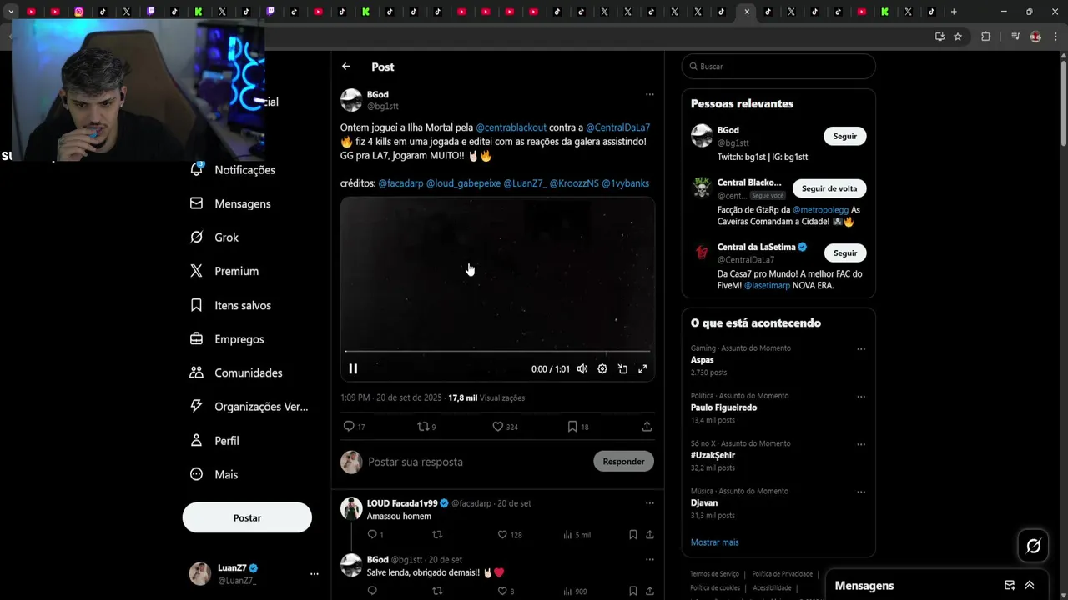Open the Empregos sidebar item
Image resolution: width=1068 pixels, height=600 pixels.
click(x=227, y=339)
